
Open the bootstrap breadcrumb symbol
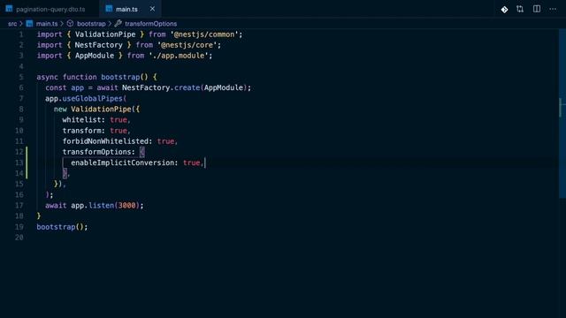pyautogui.click(x=91, y=24)
